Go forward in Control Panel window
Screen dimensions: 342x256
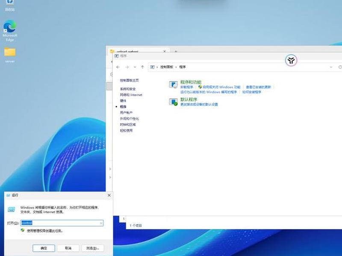pos(127,67)
